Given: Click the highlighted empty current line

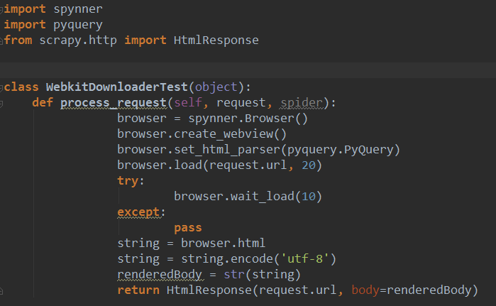Looking at the screenshot, I should coord(248,70).
